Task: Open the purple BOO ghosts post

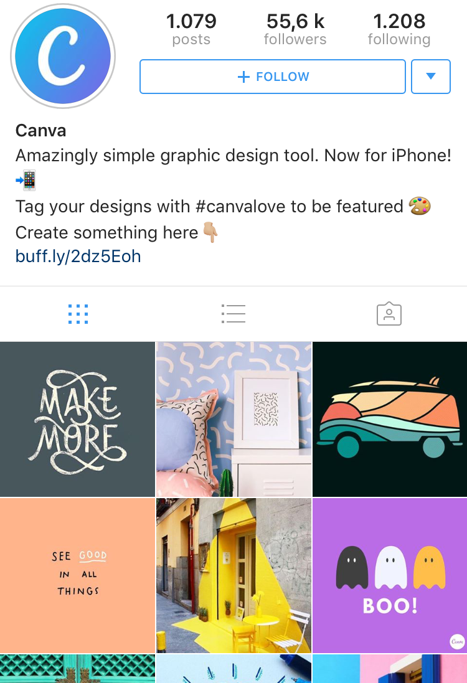Action: [x=390, y=575]
